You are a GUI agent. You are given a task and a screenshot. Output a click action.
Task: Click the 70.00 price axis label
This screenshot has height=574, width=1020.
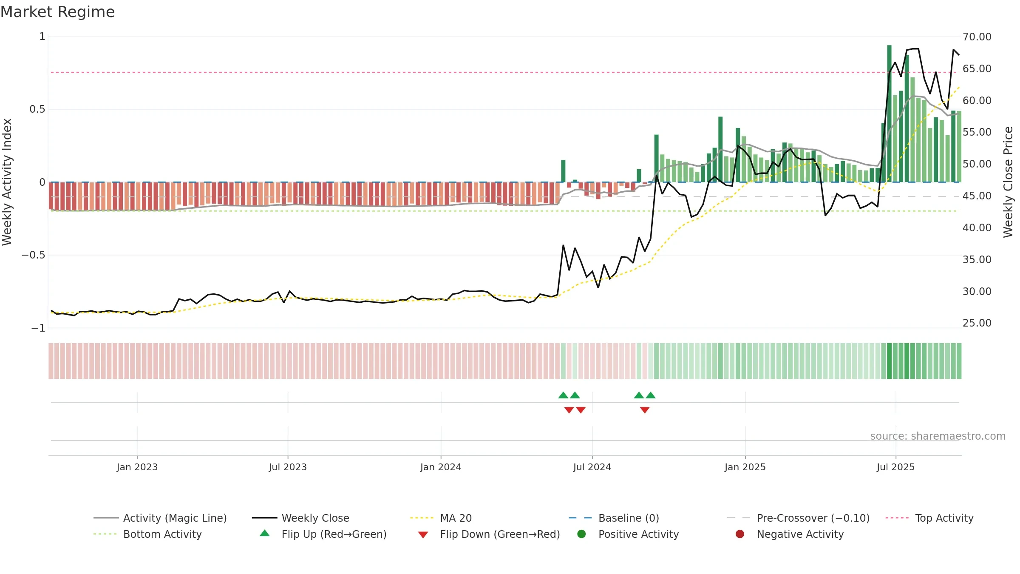tap(977, 37)
